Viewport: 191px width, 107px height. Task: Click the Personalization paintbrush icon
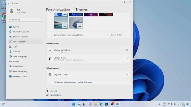coord(10,42)
